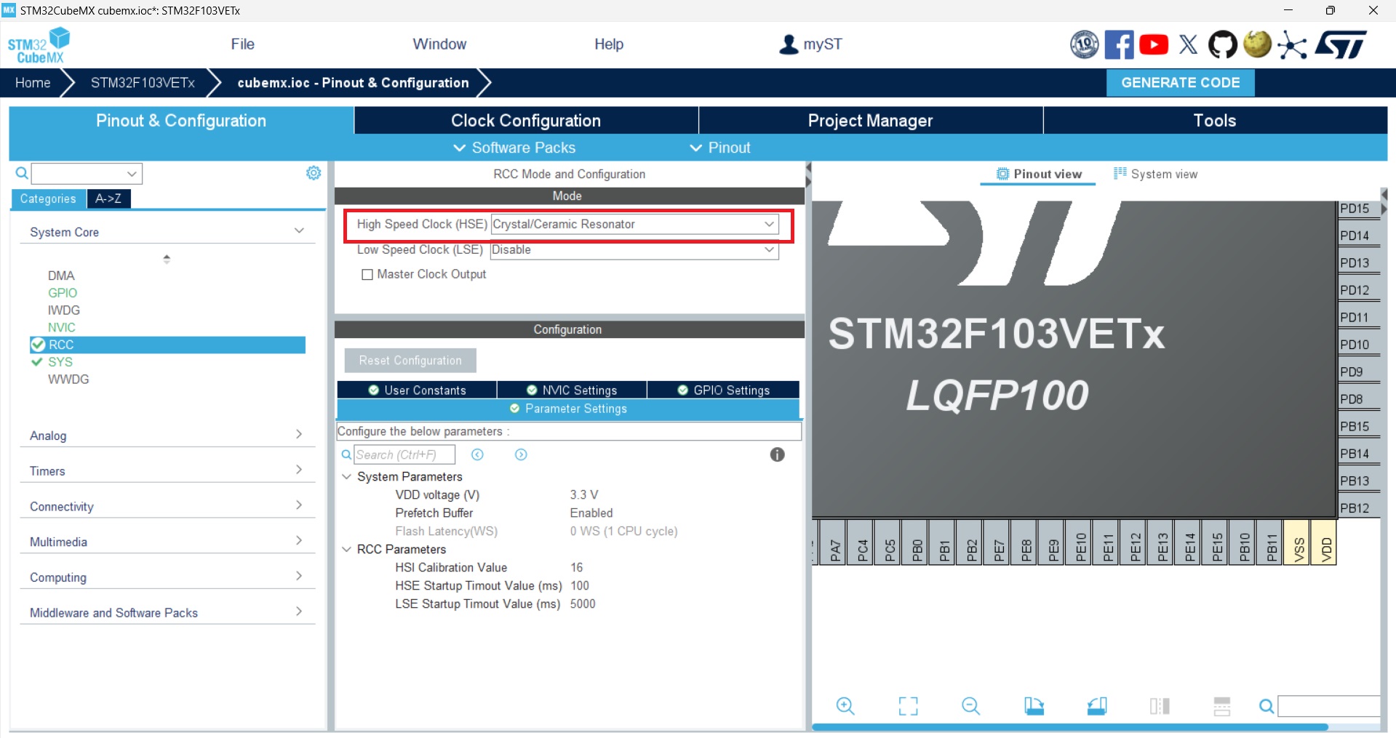The image size is (1396, 738).
Task: Click the horizontal scrollbar under pinout view
Action: tap(1069, 726)
